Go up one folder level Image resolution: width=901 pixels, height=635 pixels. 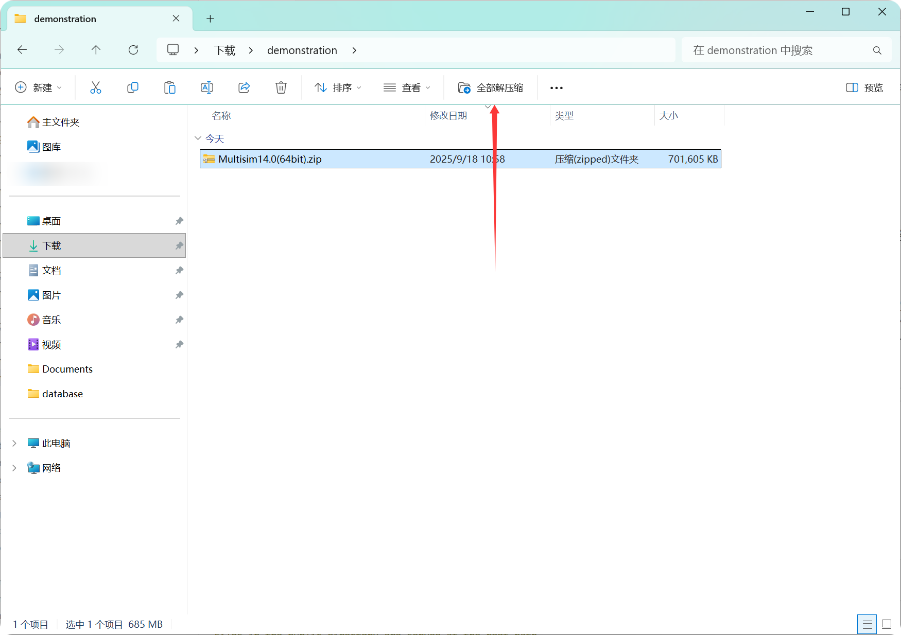tap(96, 50)
